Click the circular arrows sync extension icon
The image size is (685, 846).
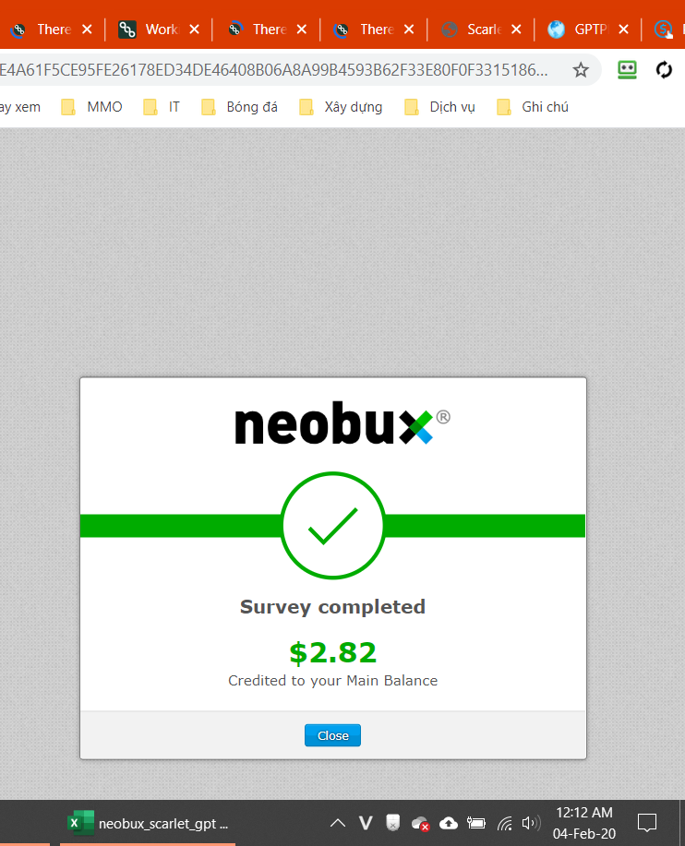pos(664,70)
